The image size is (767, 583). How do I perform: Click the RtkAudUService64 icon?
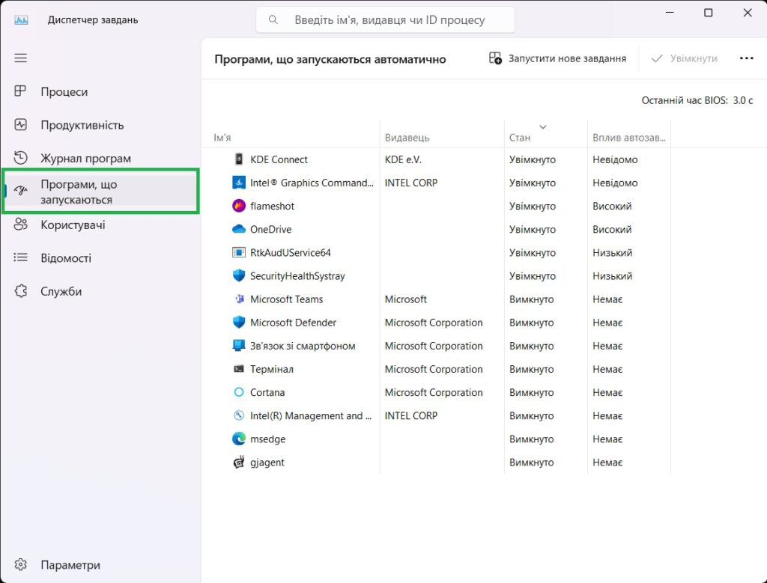(239, 253)
